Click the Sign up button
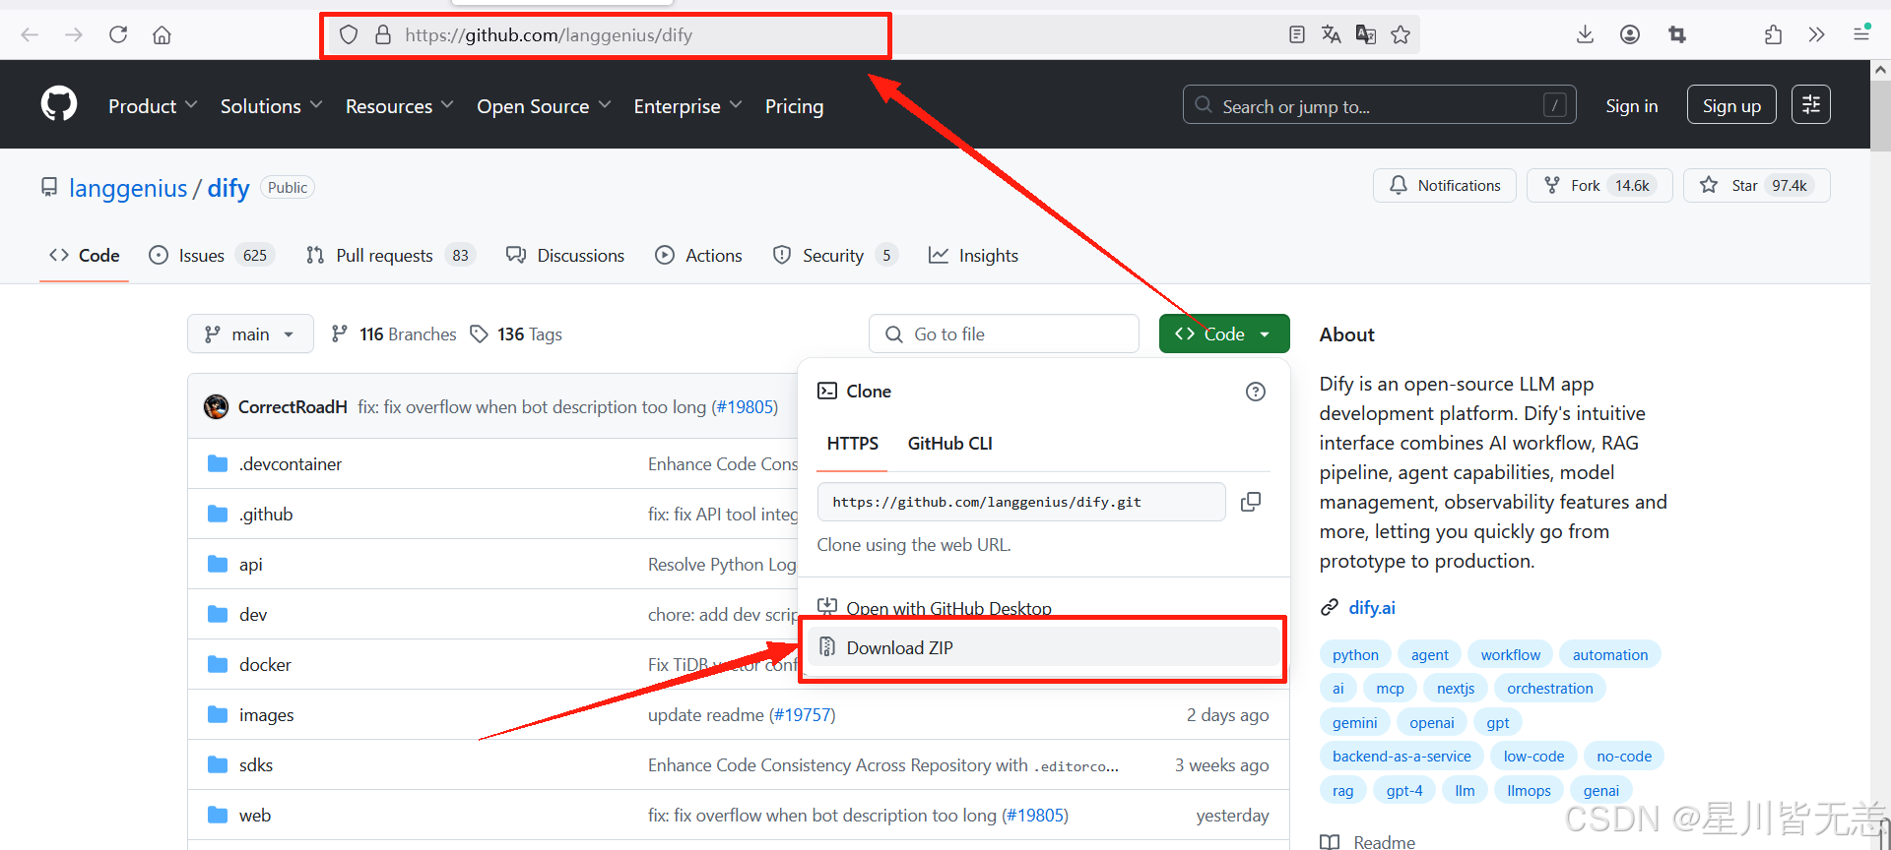This screenshot has height=850, width=1891. (x=1731, y=105)
